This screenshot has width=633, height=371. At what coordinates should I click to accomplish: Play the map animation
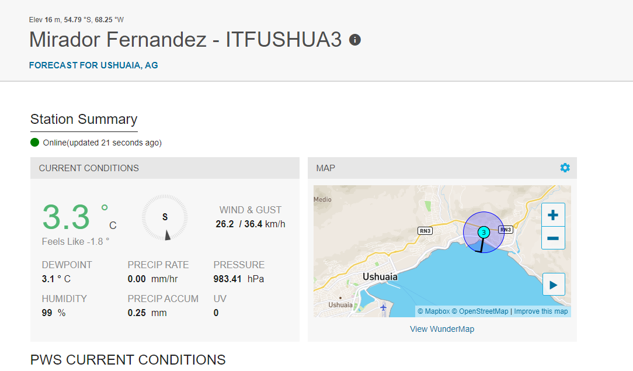pyautogui.click(x=554, y=285)
